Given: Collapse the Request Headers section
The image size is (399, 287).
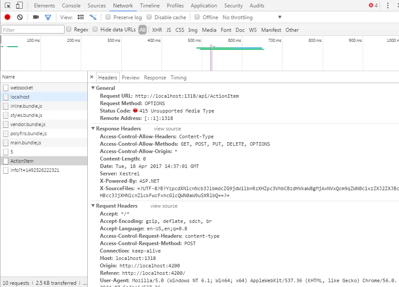Looking at the screenshot, I should [x=93, y=205].
